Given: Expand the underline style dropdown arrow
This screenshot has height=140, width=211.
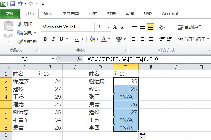Looking at the screenshot, I should (x=67, y=39).
